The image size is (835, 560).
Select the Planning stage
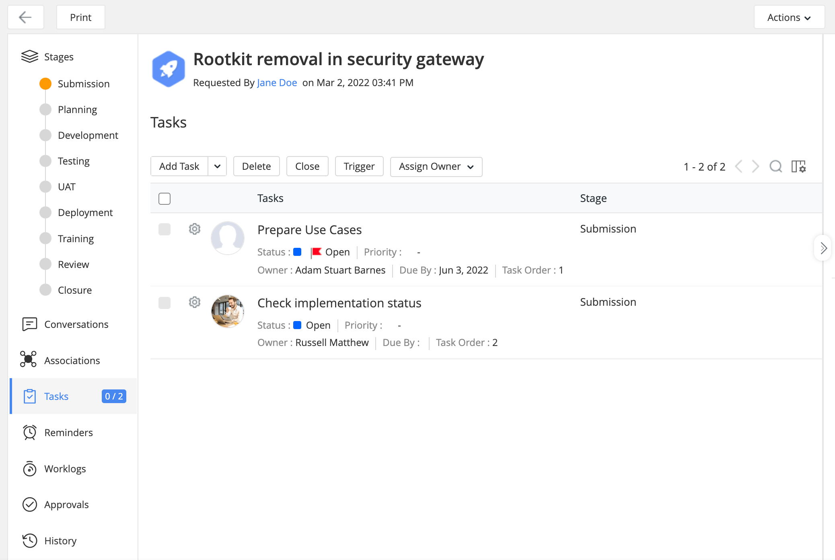pos(77,109)
